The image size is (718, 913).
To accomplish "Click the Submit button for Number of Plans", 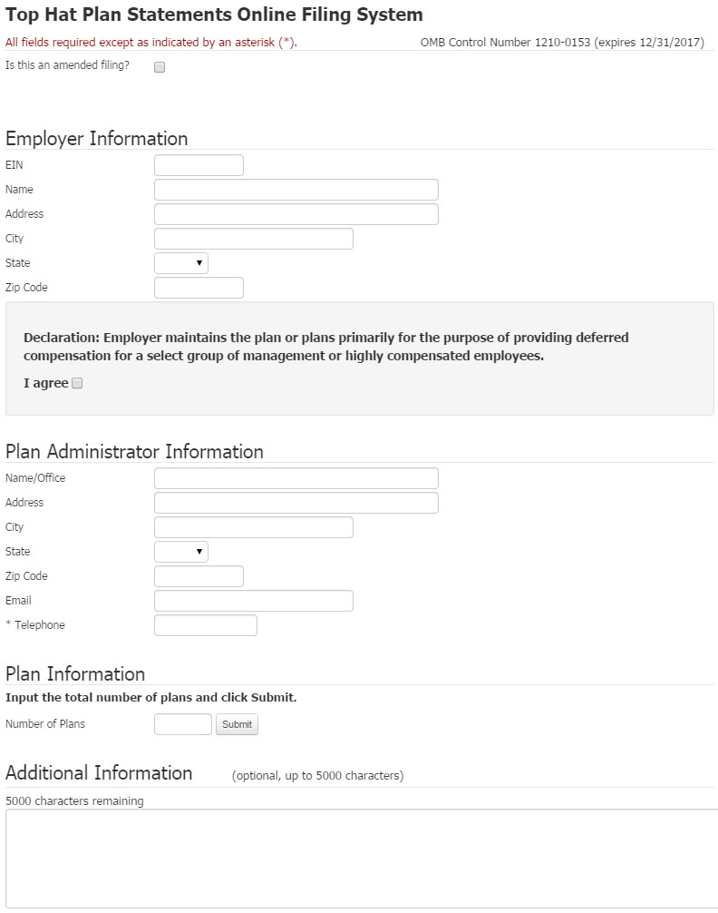I will click(x=237, y=724).
